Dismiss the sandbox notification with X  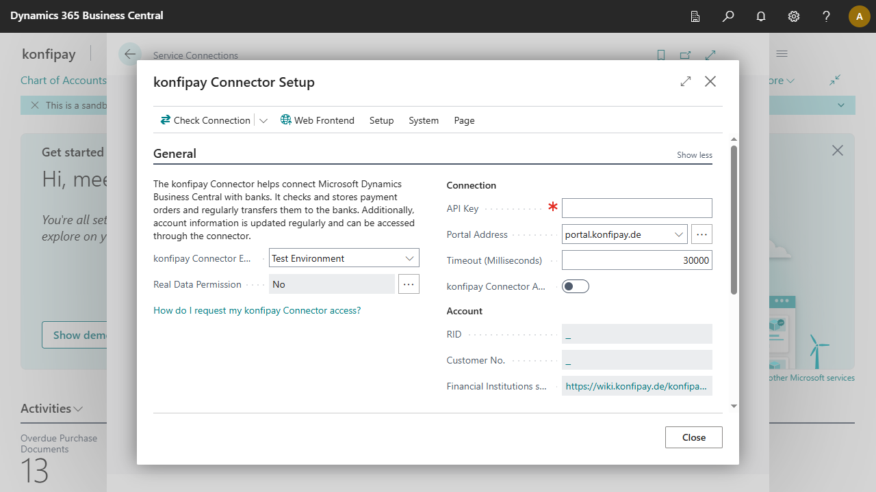tap(35, 105)
